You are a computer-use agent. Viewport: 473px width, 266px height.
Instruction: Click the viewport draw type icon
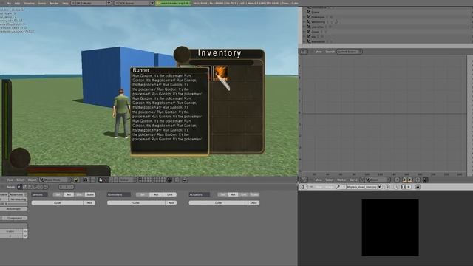tap(76, 180)
